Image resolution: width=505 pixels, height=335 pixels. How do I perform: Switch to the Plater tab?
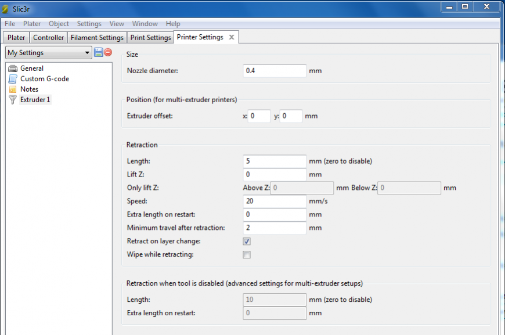(x=16, y=37)
